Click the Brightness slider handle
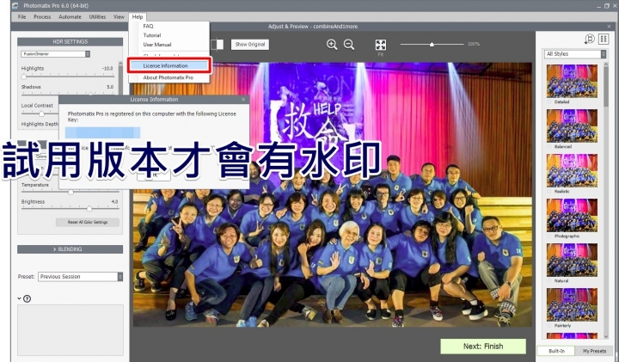Screen dimensions: 619x362 pyautogui.click(x=89, y=208)
